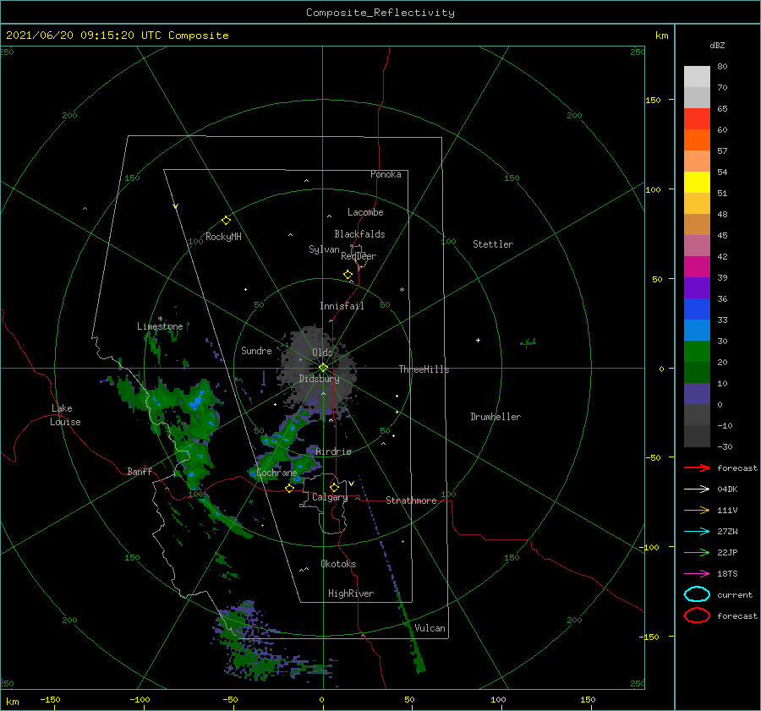Click the Sundre label
The width and height of the screenshot is (761, 711).
[x=256, y=351]
